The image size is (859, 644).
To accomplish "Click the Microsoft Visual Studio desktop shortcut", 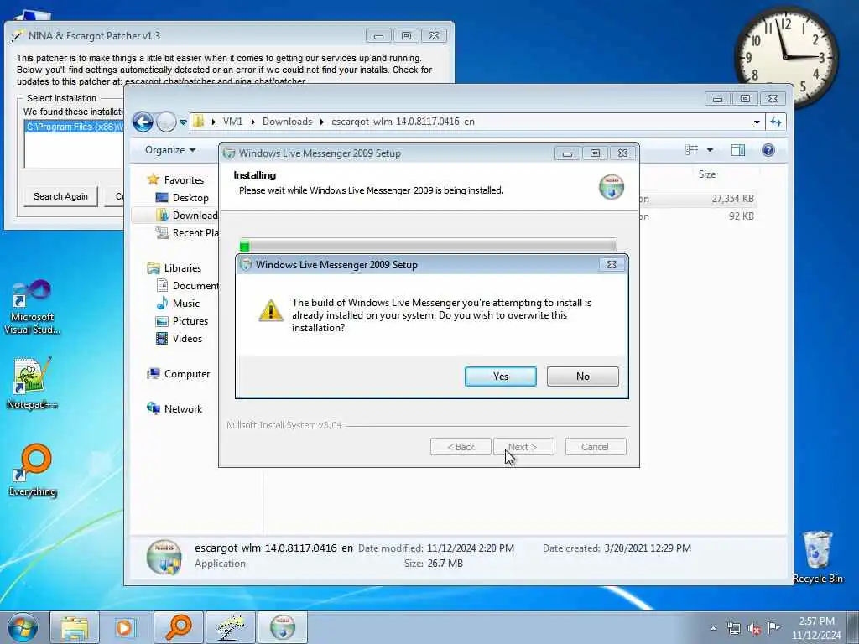I will point(32,307).
